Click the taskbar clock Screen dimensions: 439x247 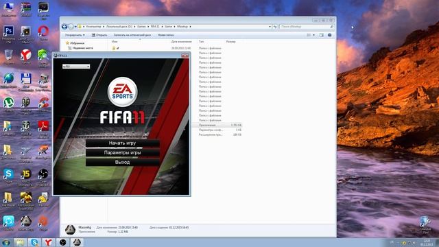[427, 242]
